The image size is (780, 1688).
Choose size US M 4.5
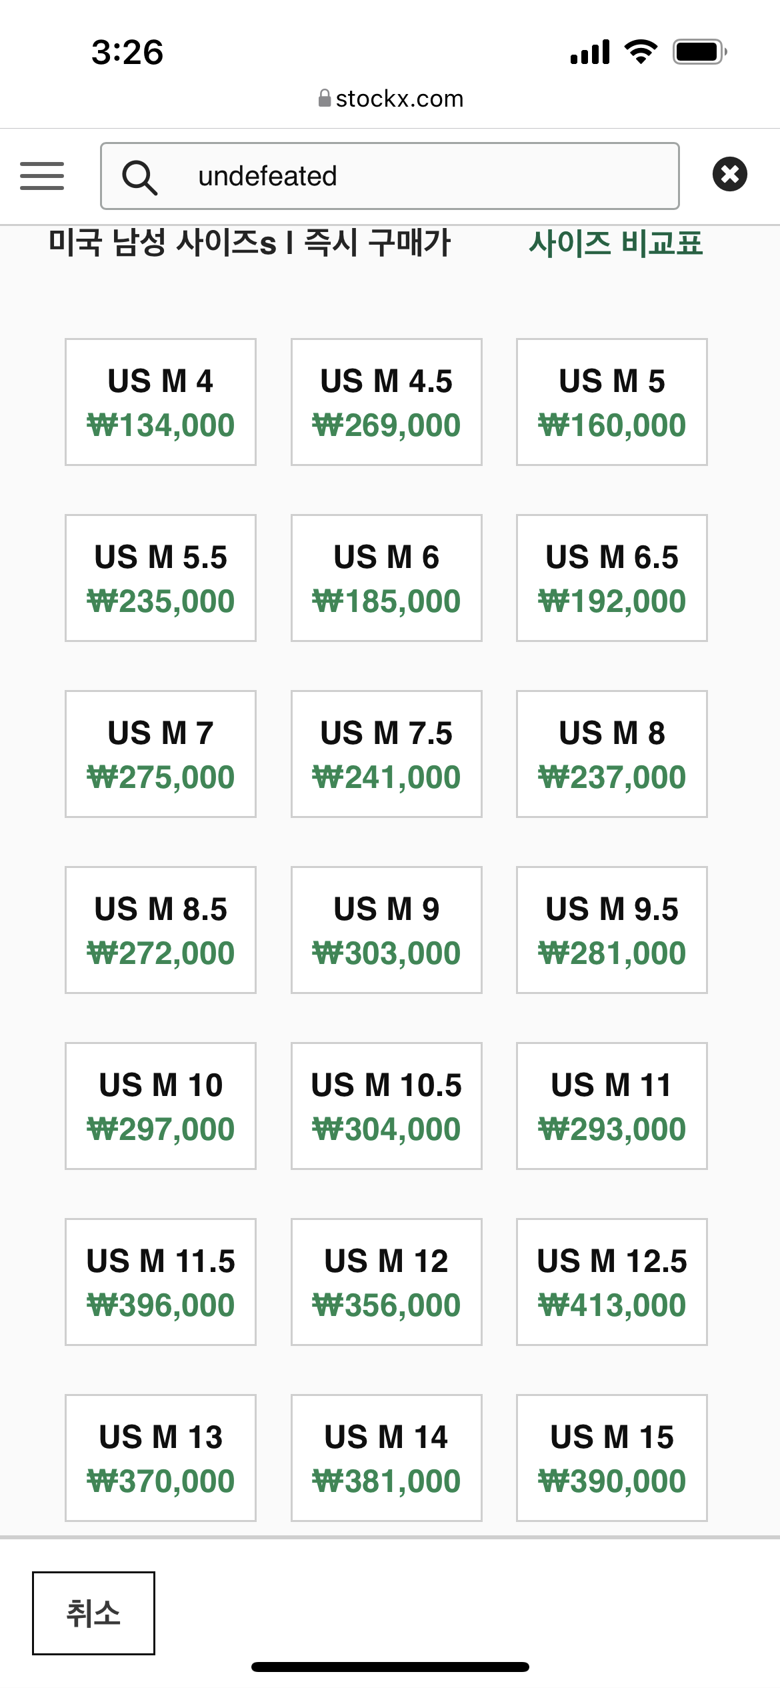(386, 402)
